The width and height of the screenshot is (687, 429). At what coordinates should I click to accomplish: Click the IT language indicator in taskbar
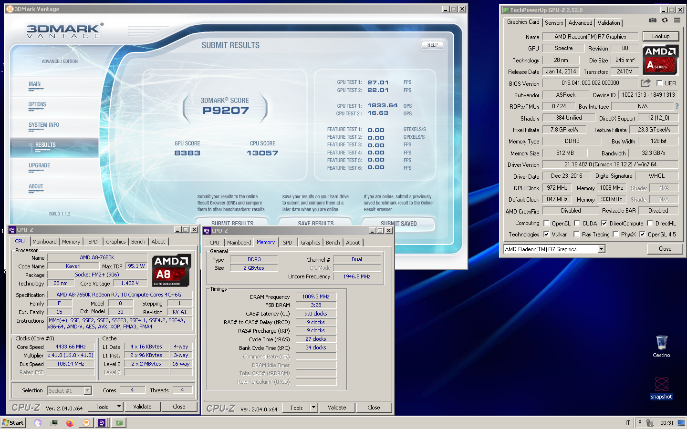click(x=627, y=423)
